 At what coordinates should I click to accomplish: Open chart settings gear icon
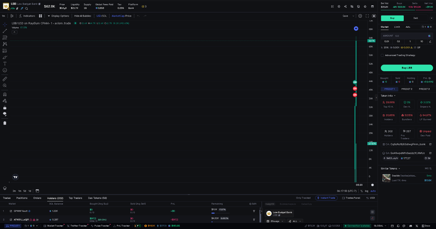360,16
